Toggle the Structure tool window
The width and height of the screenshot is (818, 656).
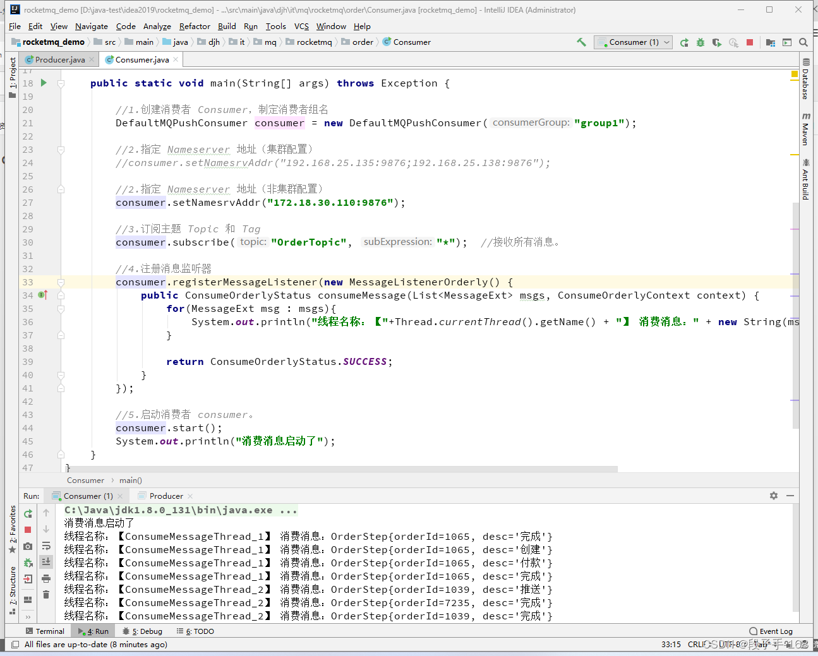click(x=13, y=590)
